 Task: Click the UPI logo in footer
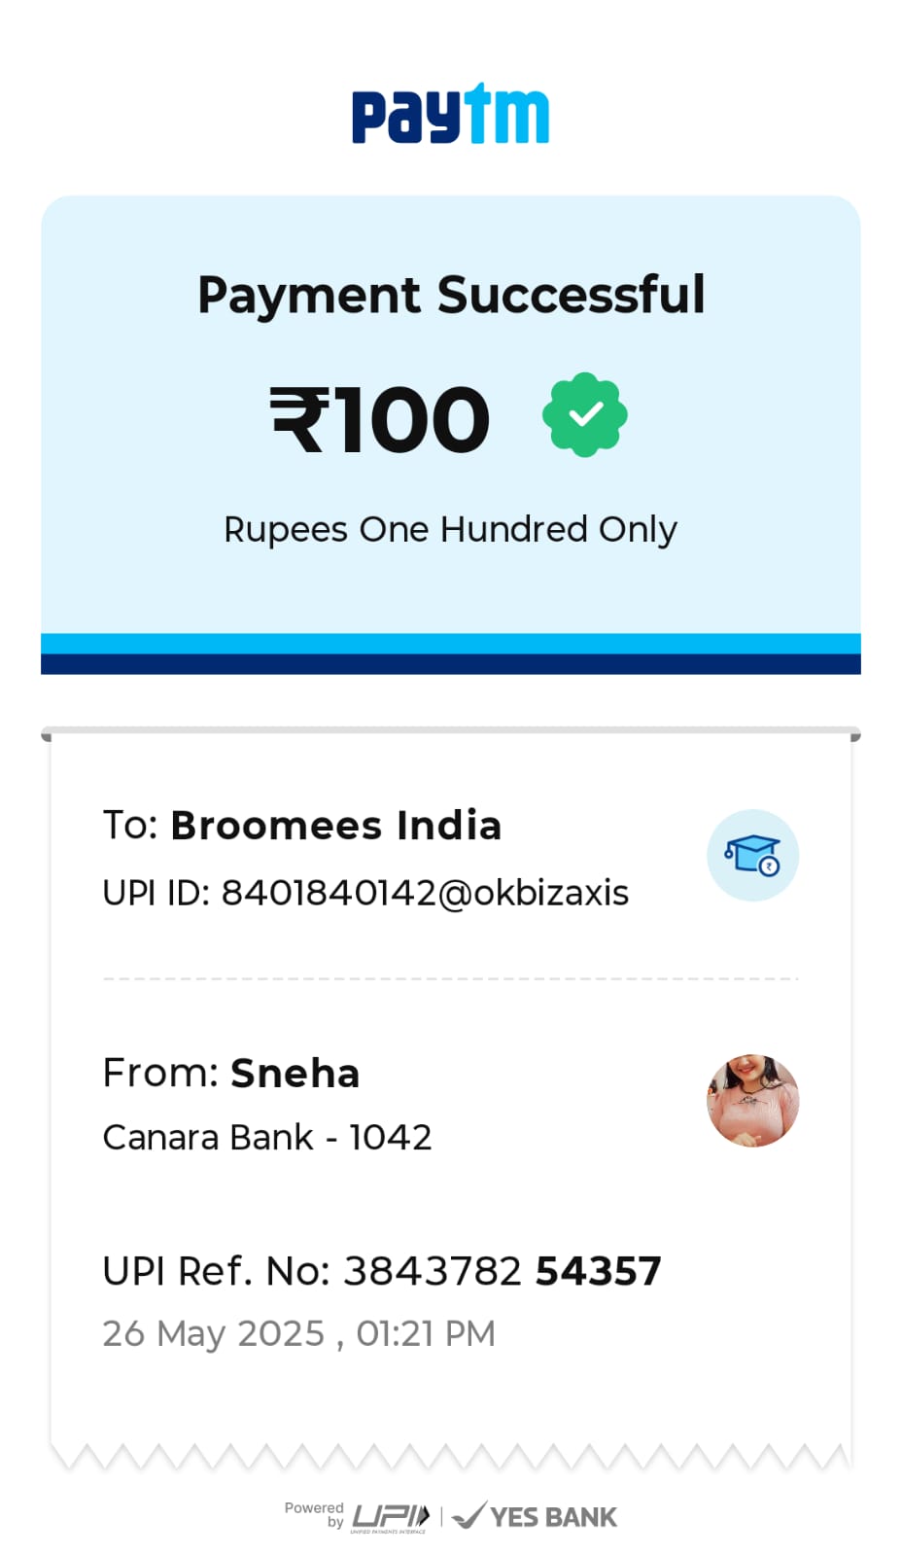(390, 1517)
